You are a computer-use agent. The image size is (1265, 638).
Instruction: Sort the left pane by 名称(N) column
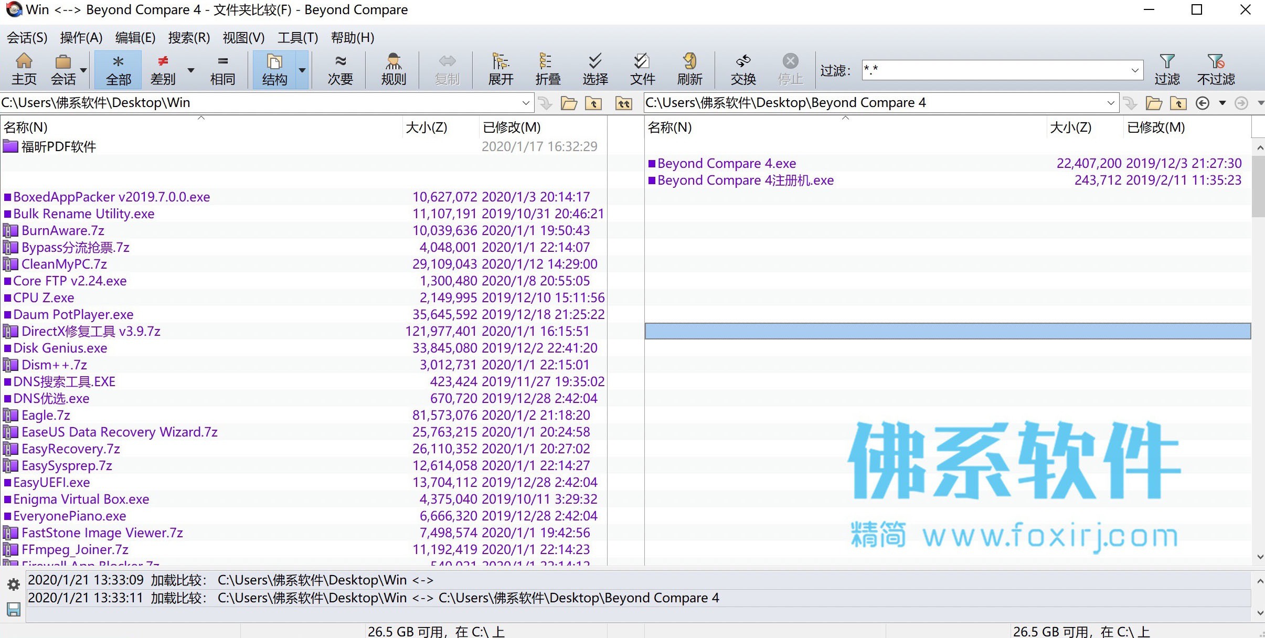point(201,127)
